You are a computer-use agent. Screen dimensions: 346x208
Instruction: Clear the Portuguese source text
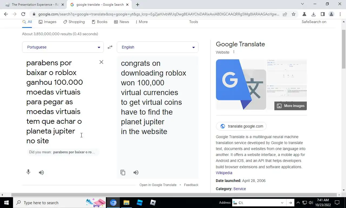point(101,62)
